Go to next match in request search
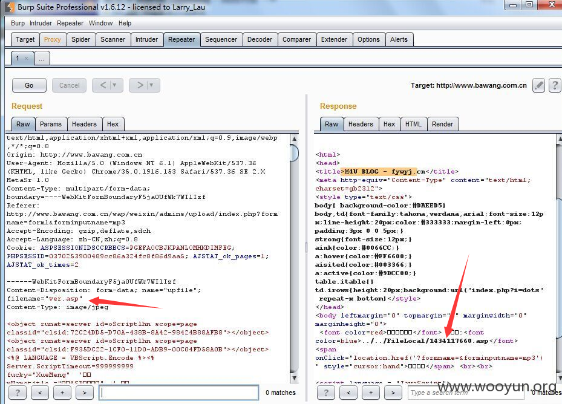562x404 pixels. click(x=85, y=393)
